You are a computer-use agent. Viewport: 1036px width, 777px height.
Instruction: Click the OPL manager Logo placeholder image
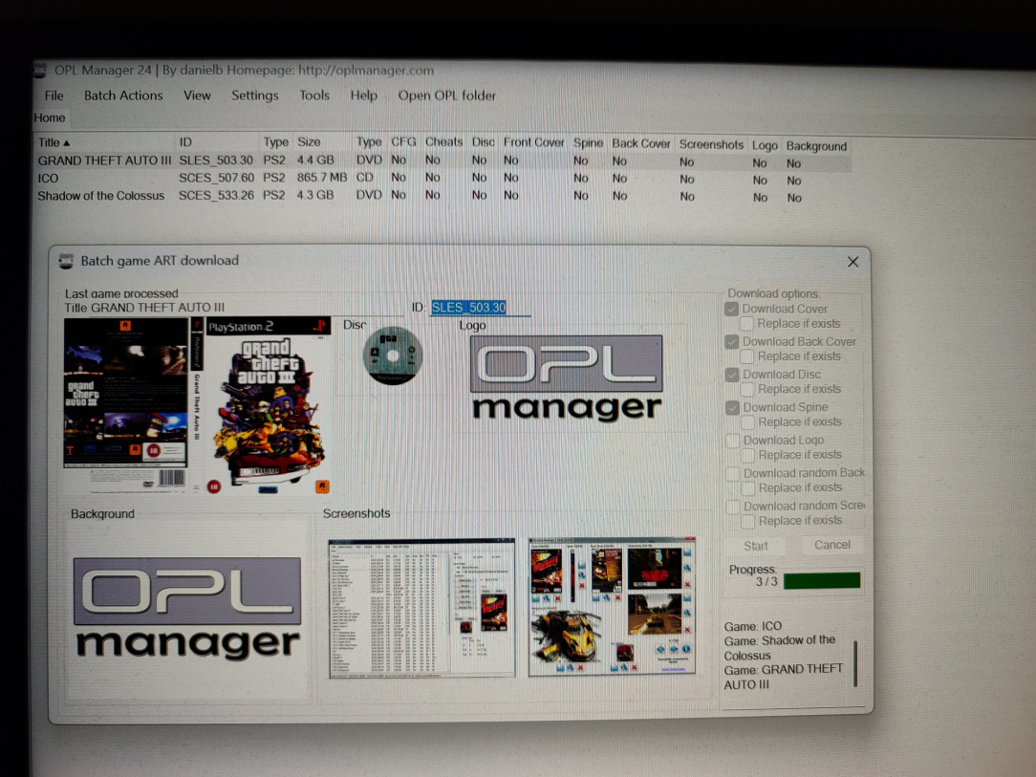566,378
